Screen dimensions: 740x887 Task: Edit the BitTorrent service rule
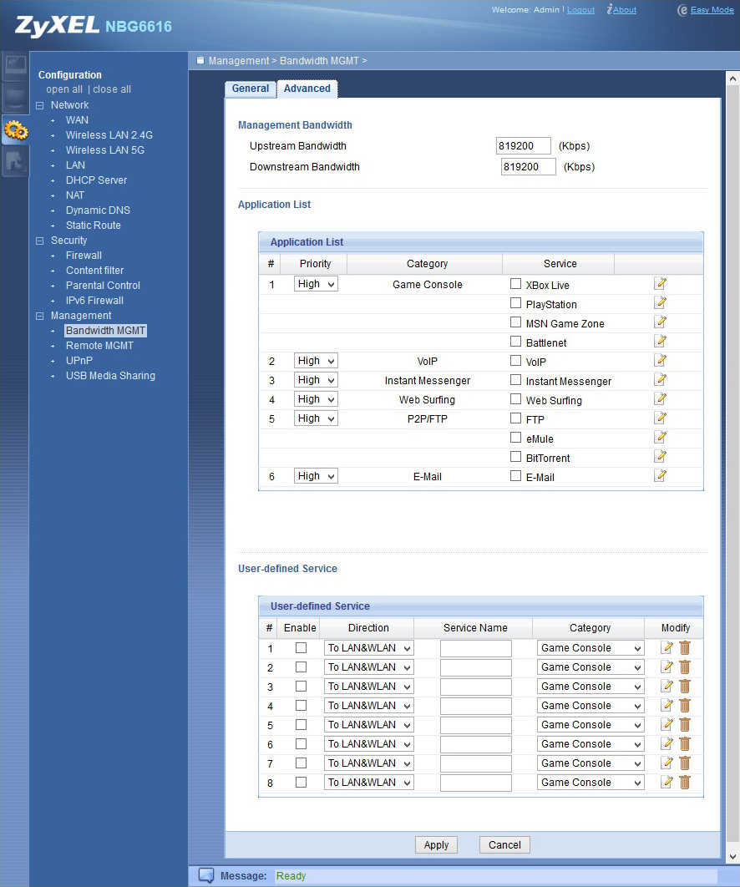[x=660, y=457]
